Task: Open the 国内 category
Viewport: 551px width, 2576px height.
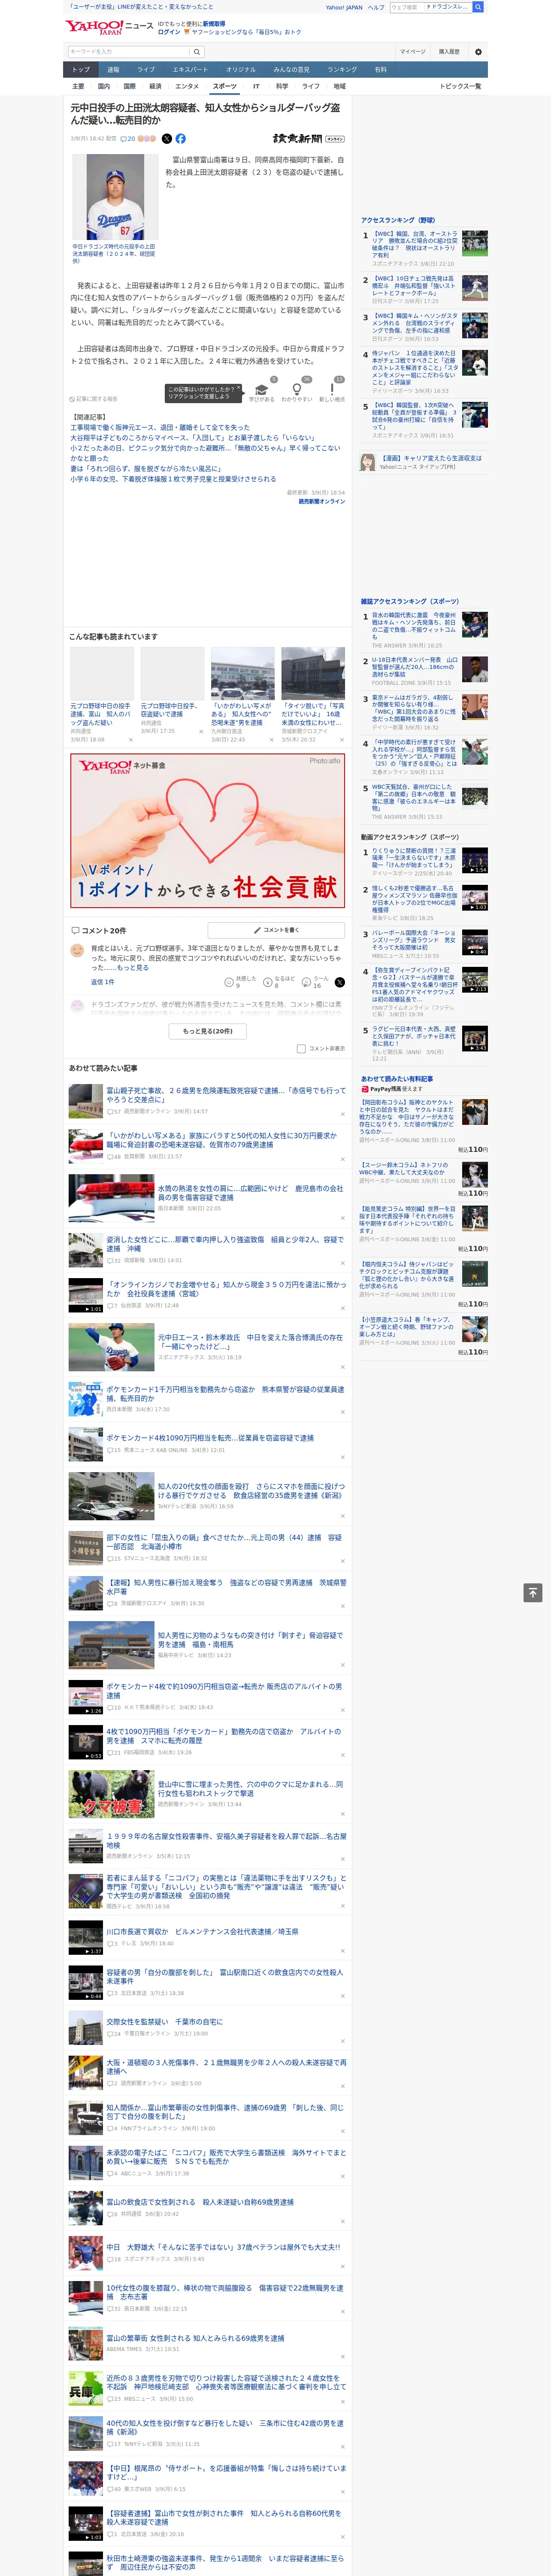Action: point(104,86)
